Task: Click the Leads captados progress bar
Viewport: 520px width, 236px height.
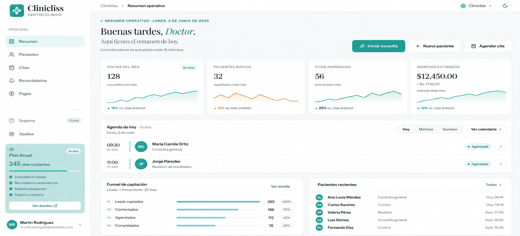Action: (x=218, y=202)
